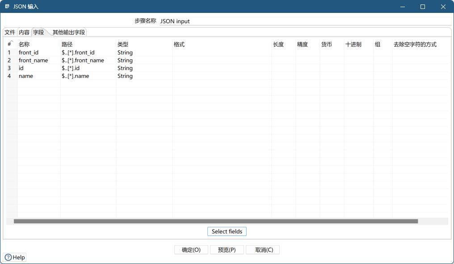Open Help from the bottom-left corner
The width and height of the screenshot is (454, 264).
click(x=15, y=257)
